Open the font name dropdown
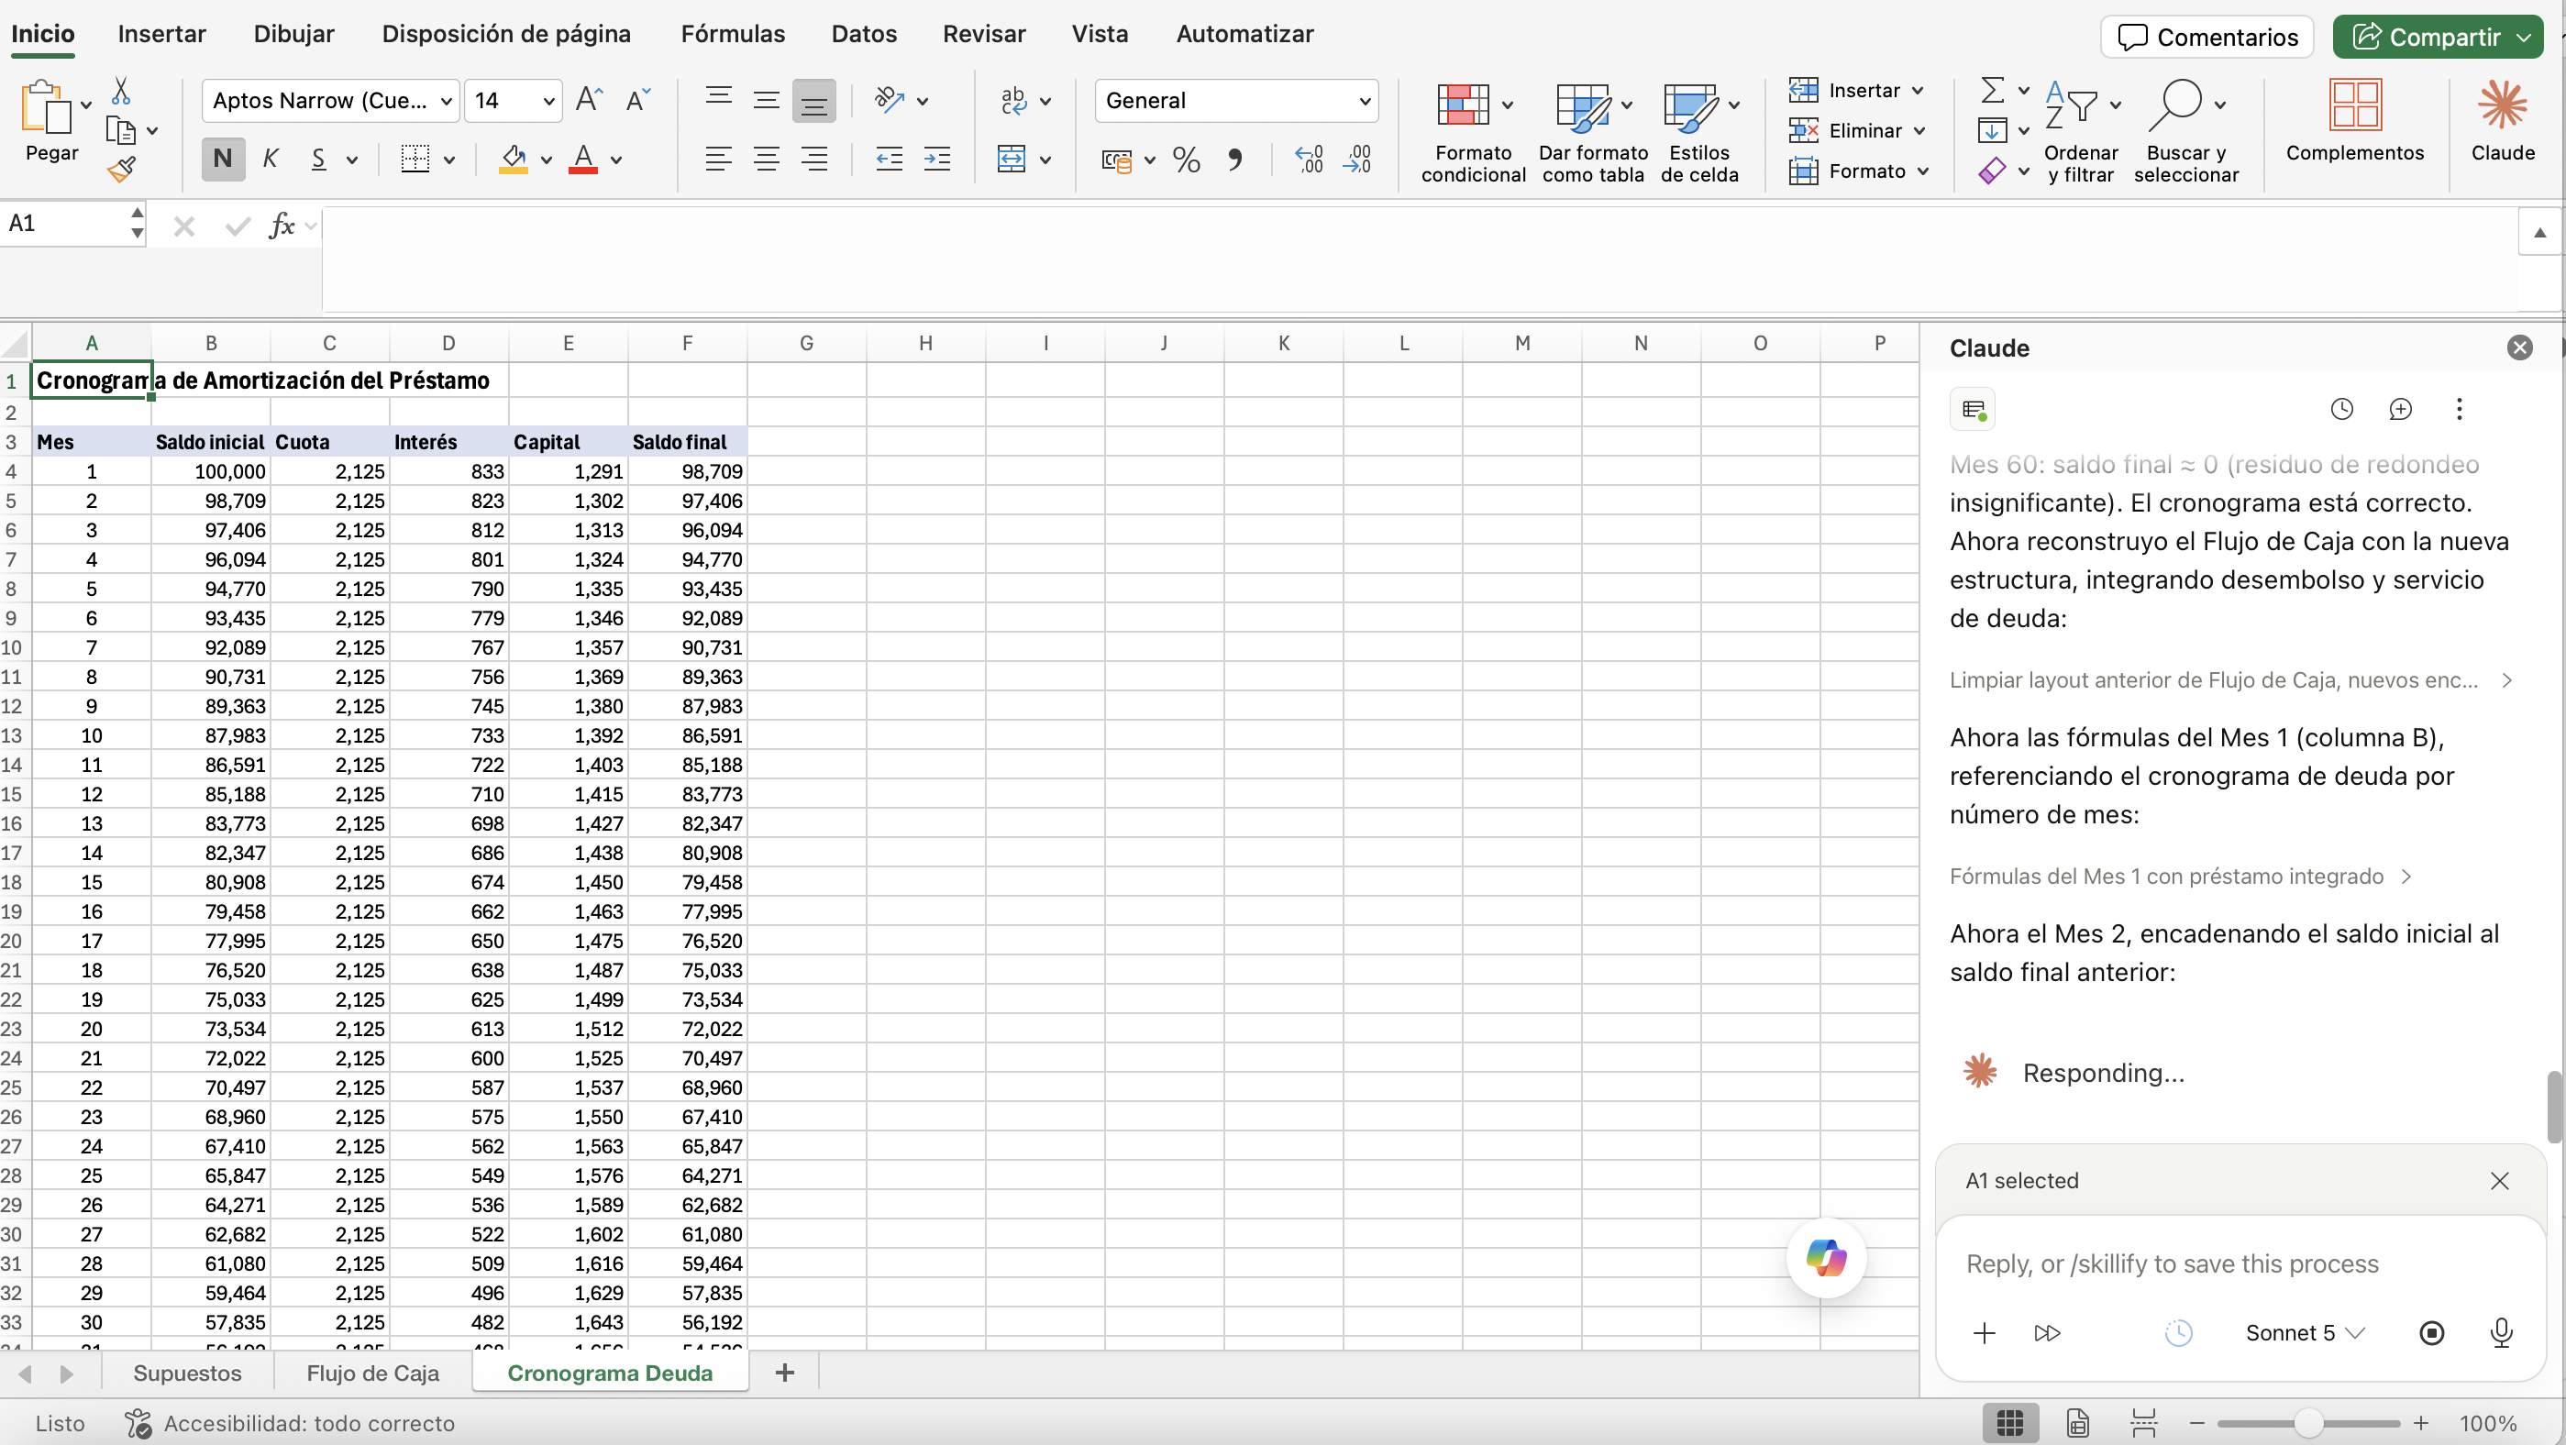The height and width of the screenshot is (1445, 2566). tap(447, 101)
